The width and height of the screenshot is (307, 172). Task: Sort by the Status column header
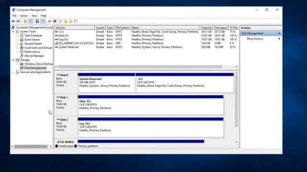(x=165, y=28)
